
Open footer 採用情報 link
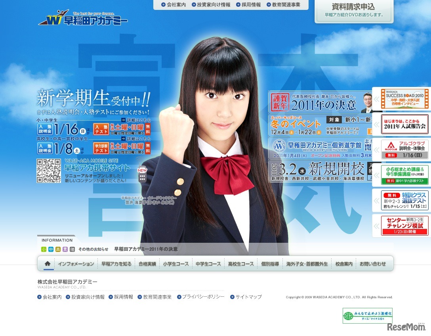coord(124,297)
